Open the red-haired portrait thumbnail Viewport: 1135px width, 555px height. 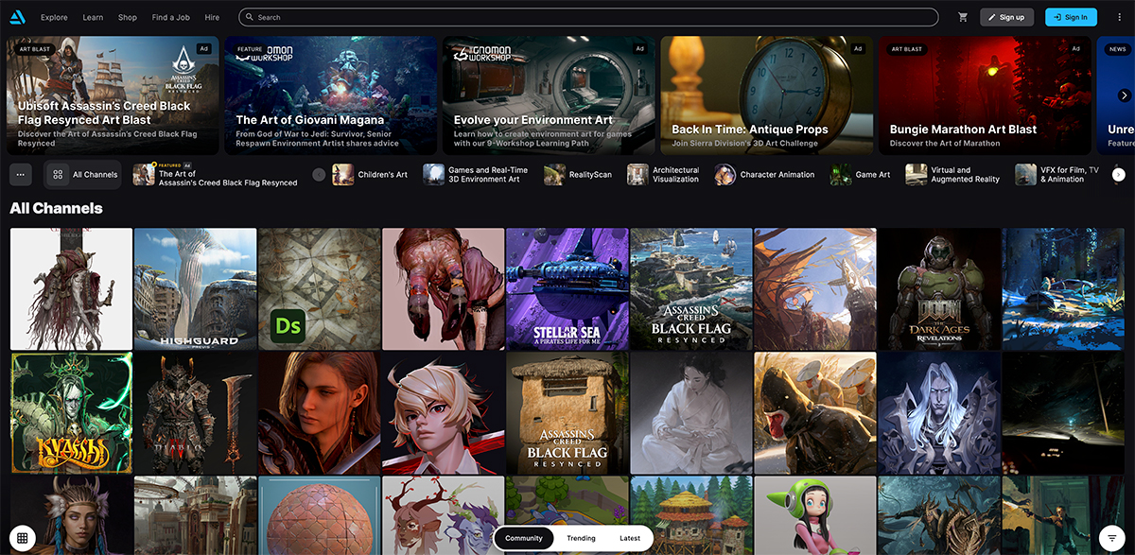[319, 413]
